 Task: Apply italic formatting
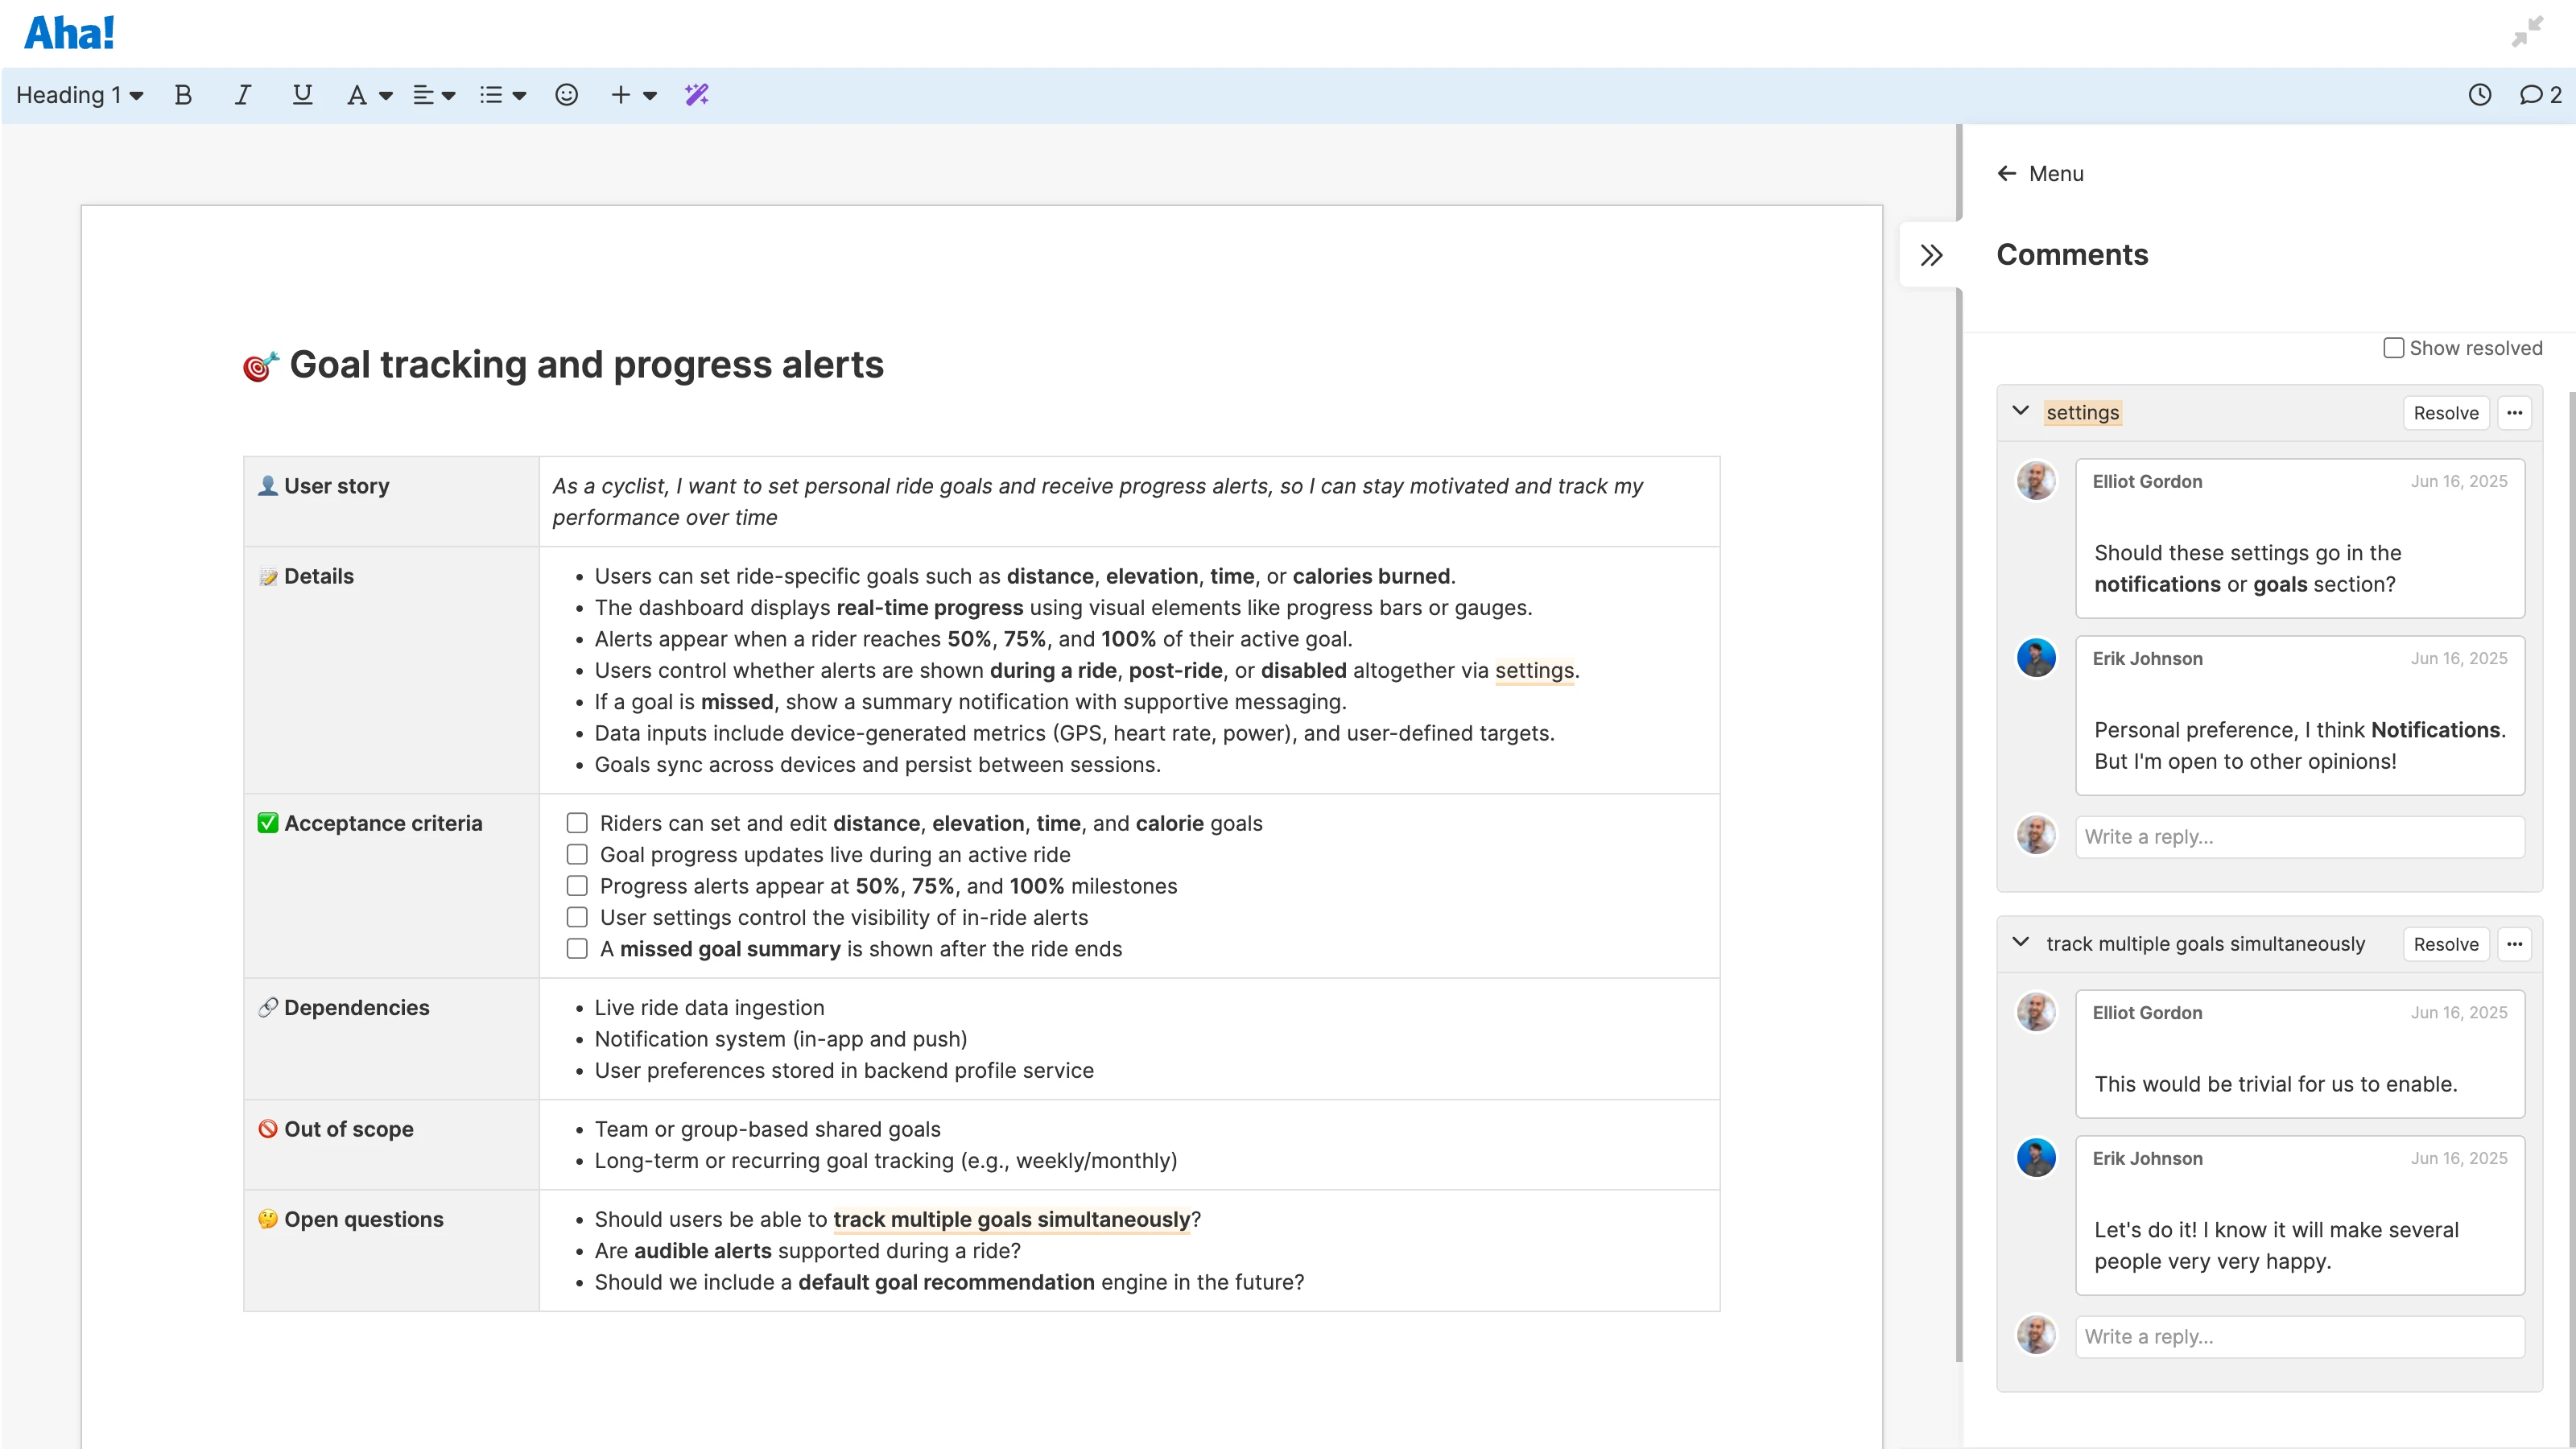click(242, 95)
